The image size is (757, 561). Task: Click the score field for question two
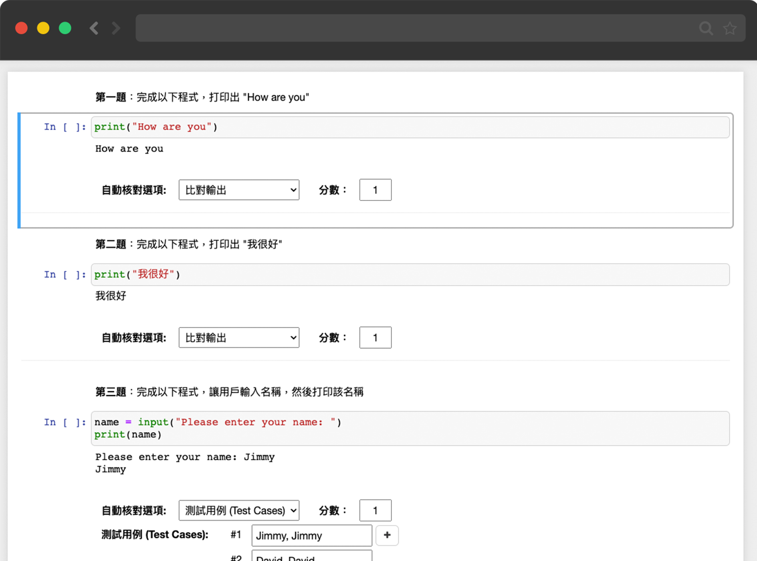tap(375, 338)
